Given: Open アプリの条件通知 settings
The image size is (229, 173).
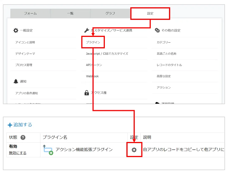Looking at the screenshot, I should click(27, 93).
